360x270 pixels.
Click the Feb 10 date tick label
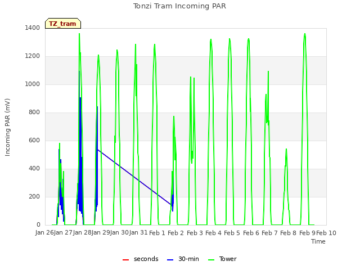tap(326, 233)
